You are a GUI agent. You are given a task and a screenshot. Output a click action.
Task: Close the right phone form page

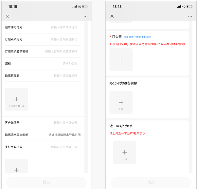[x=112, y=16]
